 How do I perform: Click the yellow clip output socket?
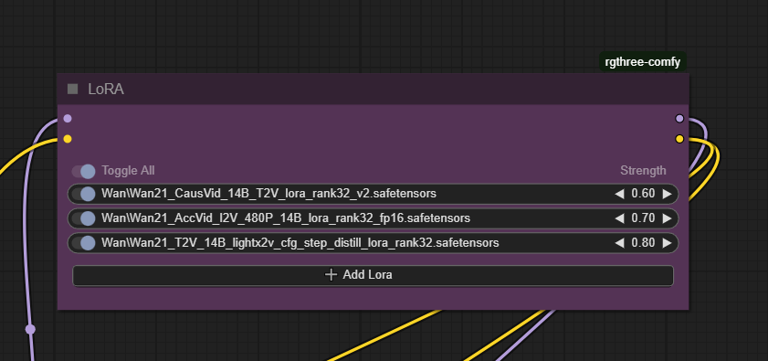pos(679,139)
